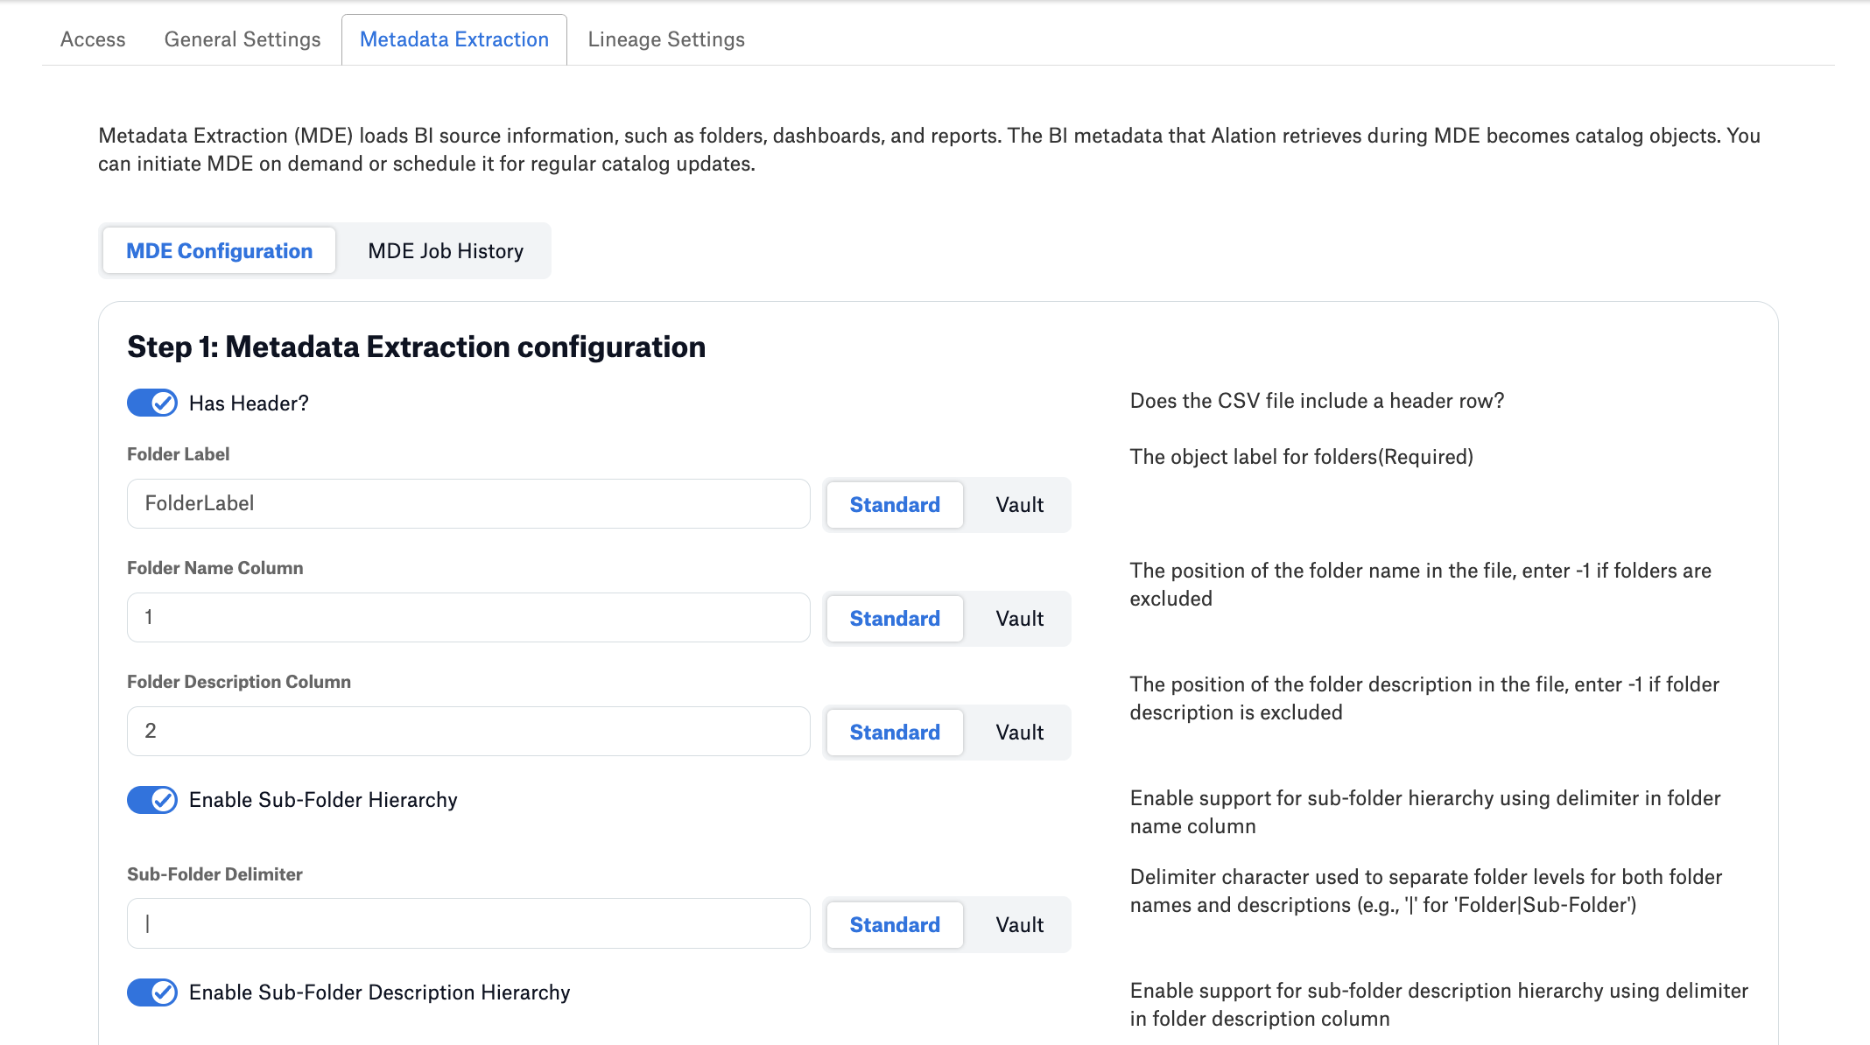Viewport: 1870px width, 1045px height.
Task: Disable Enable Sub-Folder Hierarchy toggle
Action: [x=152, y=800]
